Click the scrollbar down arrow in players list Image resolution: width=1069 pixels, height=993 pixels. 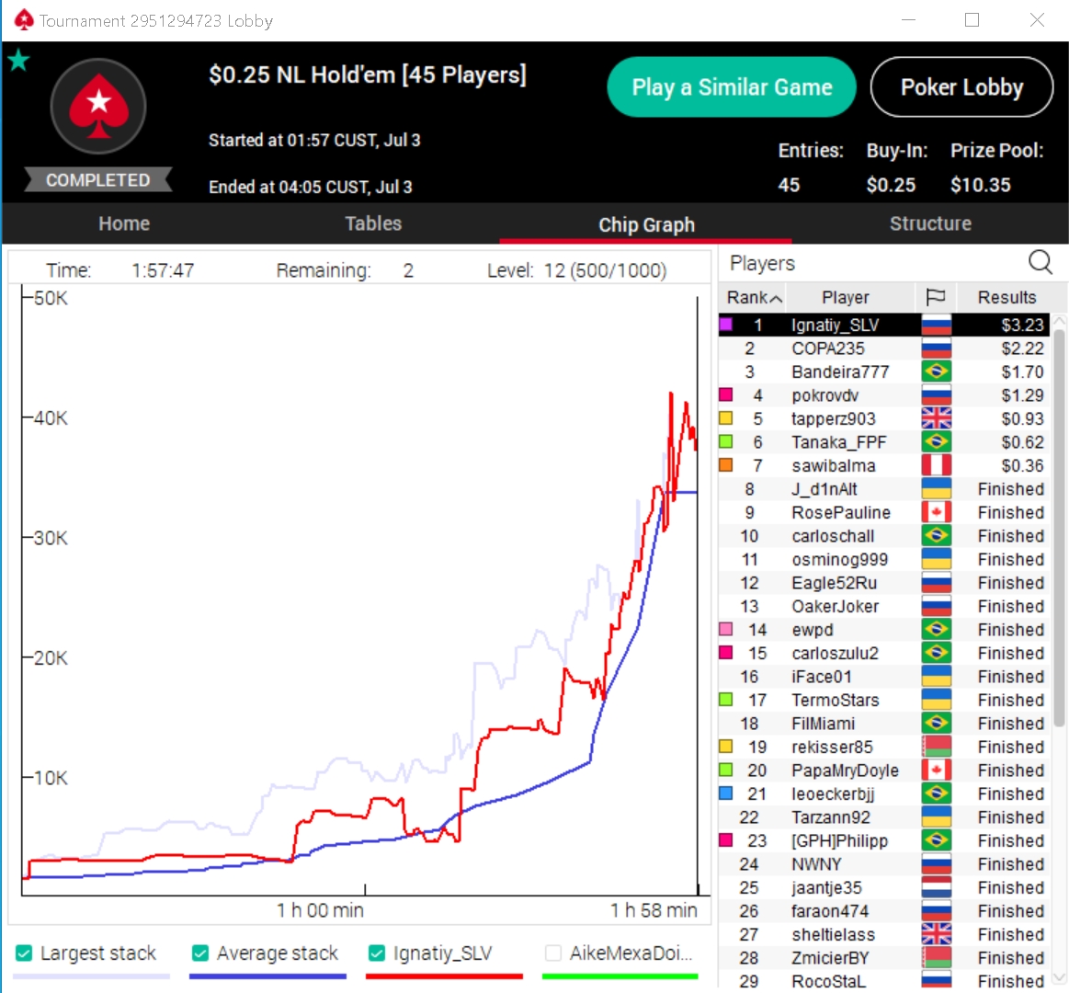click(x=1060, y=978)
